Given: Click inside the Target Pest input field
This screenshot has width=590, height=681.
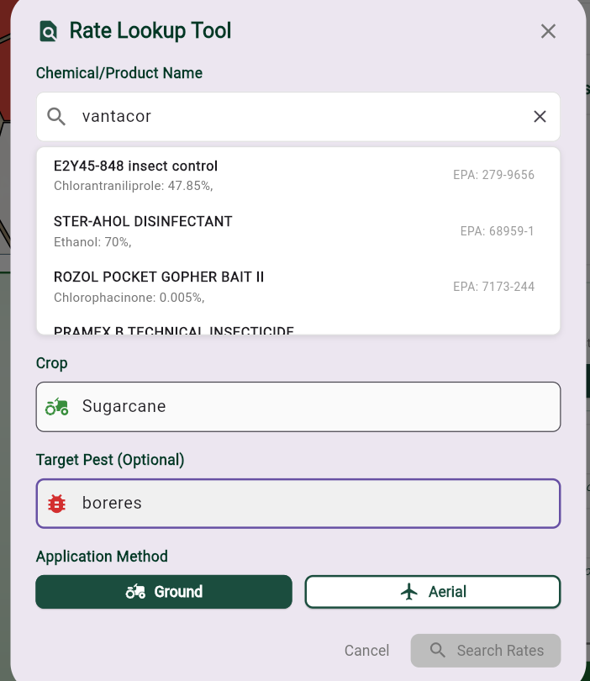Looking at the screenshot, I should coord(252,503).
